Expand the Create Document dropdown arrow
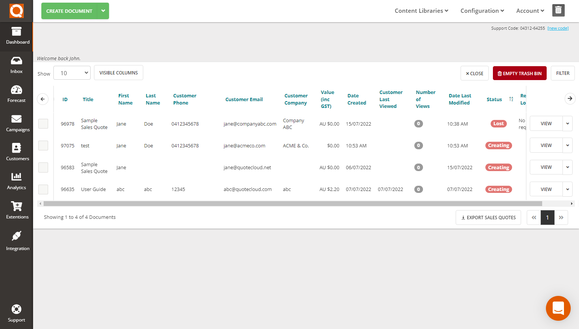 (103, 11)
